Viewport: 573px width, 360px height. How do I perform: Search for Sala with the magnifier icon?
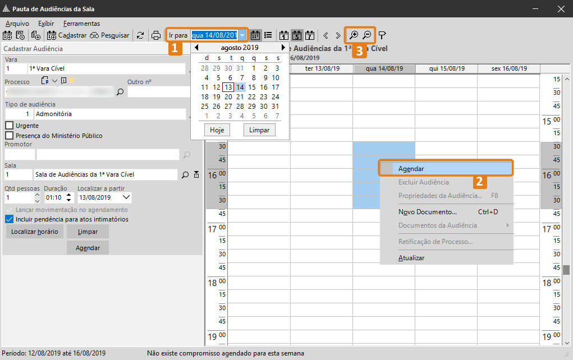pos(185,174)
